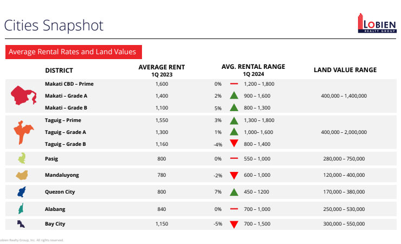Click the Average Rental Rates and Land Values banner
The image size is (401, 244).
click(x=75, y=52)
